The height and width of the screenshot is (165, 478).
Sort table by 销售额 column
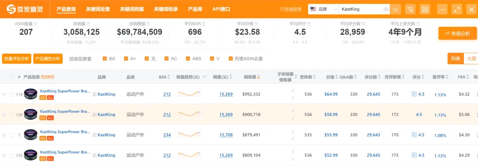pos(258,77)
